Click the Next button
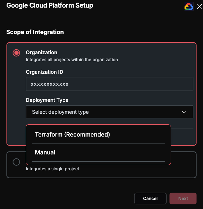The width and height of the screenshot is (203, 209). pos(183,198)
